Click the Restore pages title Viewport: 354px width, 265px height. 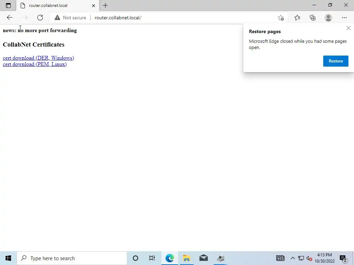tap(265, 31)
